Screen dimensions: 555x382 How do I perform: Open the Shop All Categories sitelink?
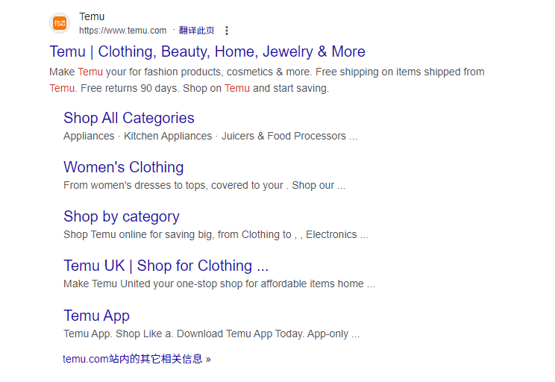click(x=129, y=118)
